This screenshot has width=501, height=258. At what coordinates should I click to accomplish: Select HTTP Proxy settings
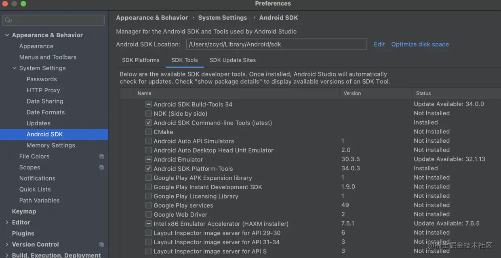pyautogui.click(x=43, y=90)
